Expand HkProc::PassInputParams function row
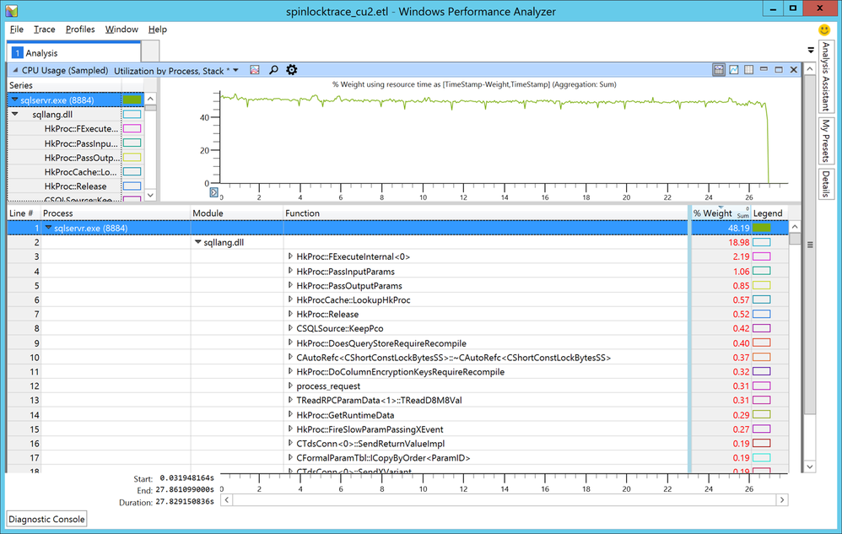This screenshot has width=842, height=534. point(290,271)
